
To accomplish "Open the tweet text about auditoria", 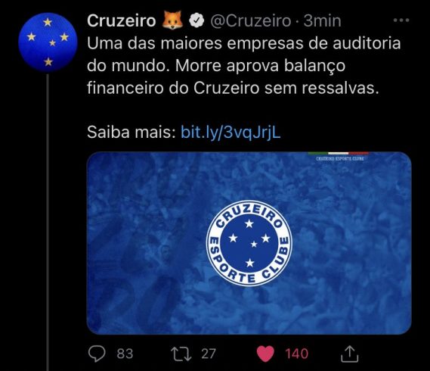I will click(244, 66).
